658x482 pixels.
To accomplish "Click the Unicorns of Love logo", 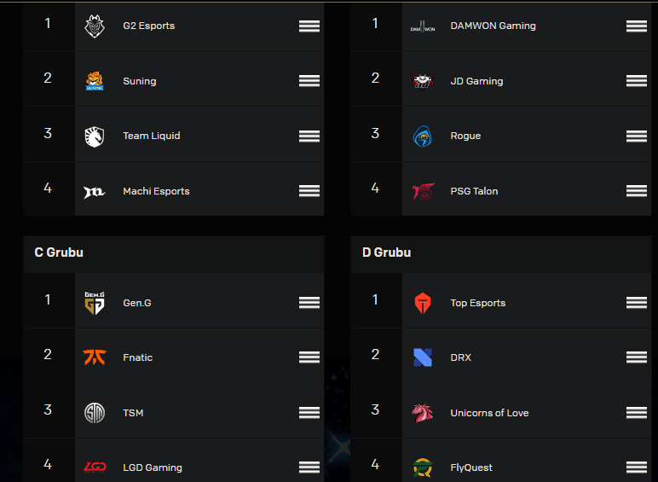I will (422, 413).
